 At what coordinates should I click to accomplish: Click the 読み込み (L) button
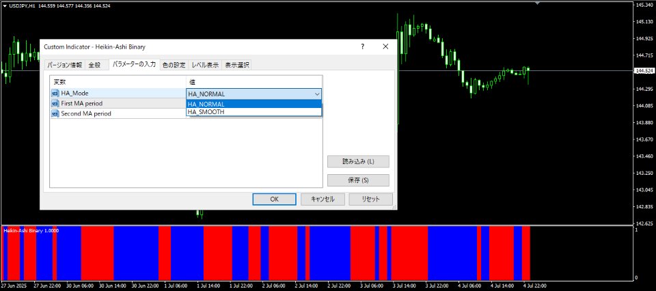pyautogui.click(x=358, y=161)
